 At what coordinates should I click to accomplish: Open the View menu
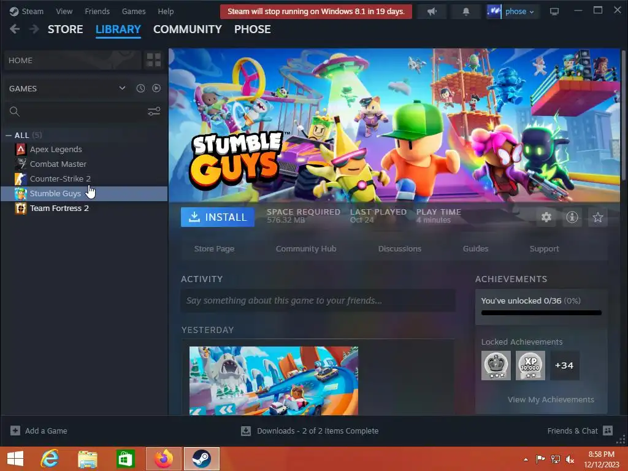click(64, 12)
